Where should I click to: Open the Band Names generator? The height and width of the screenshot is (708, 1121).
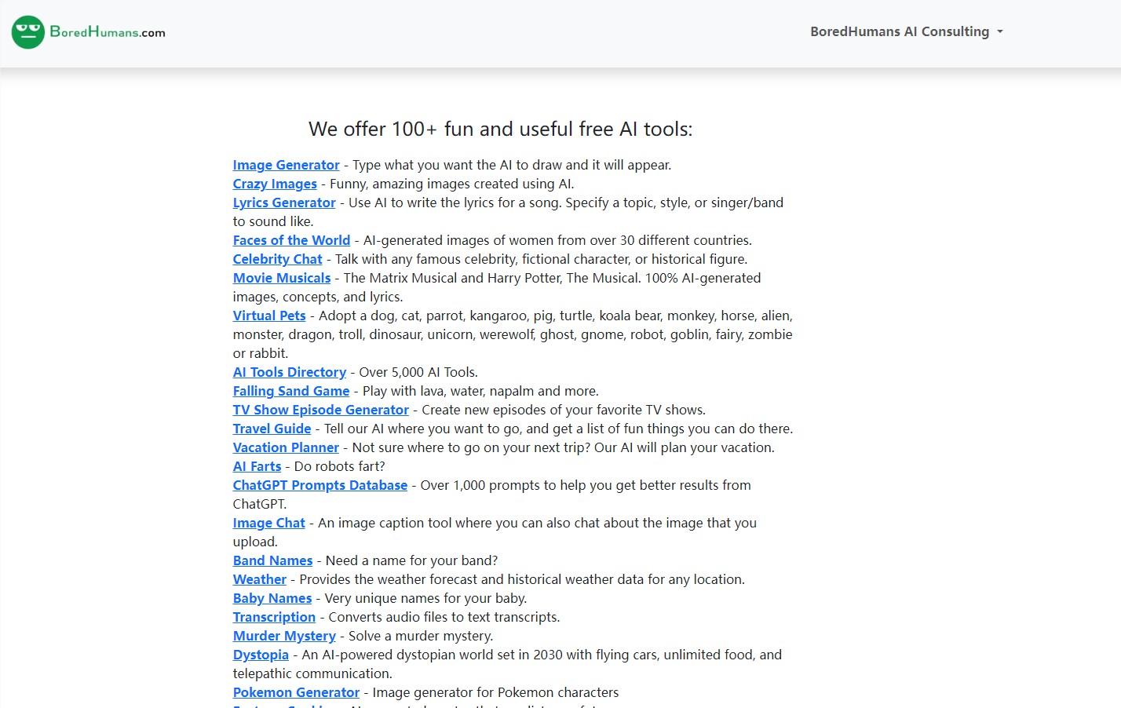[273, 560]
